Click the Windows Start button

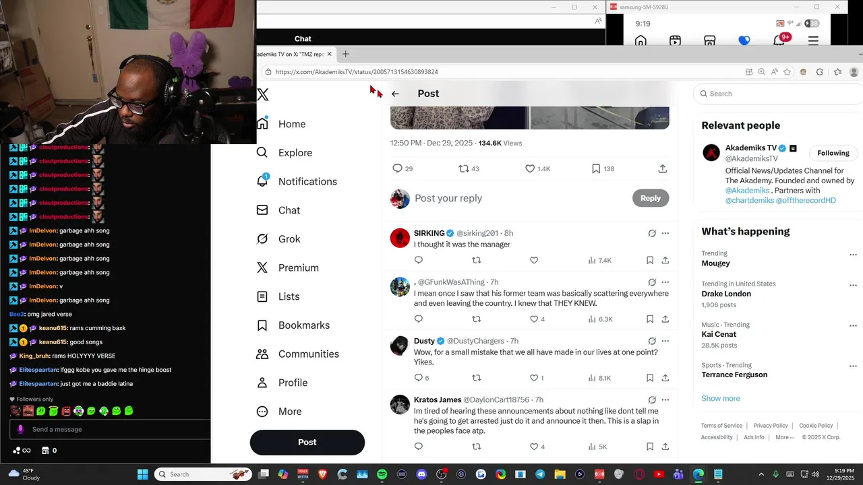coord(143,474)
